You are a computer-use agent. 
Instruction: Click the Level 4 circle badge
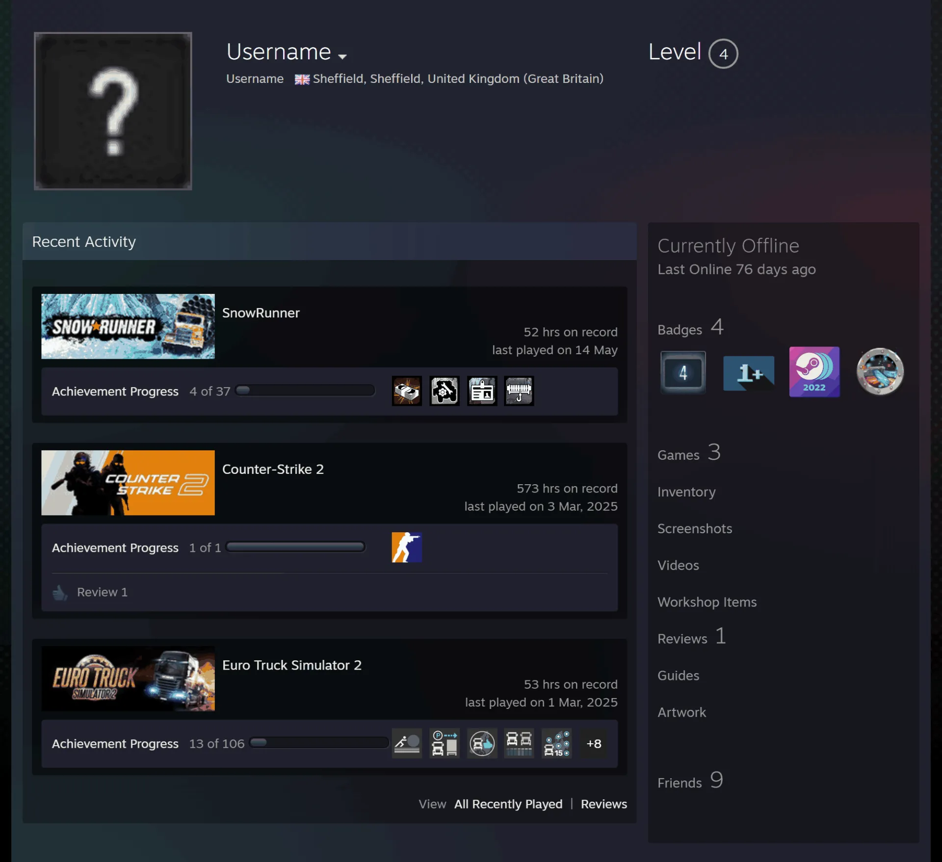pyautogui.click(x=723, y=53)
